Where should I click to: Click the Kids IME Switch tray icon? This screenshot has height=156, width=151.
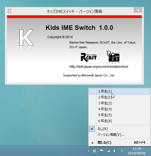tap(95, 151)
